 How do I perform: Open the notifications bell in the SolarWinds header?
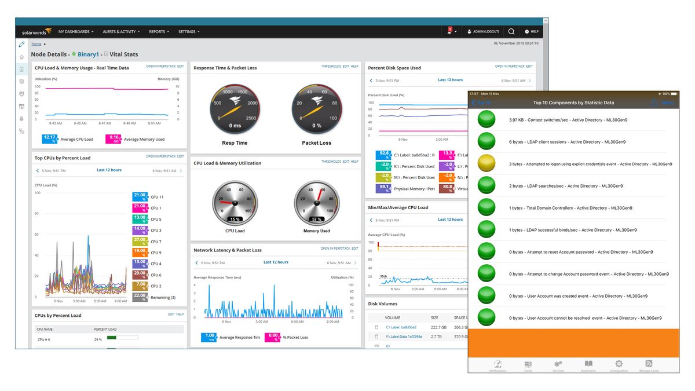pos(451,31)
